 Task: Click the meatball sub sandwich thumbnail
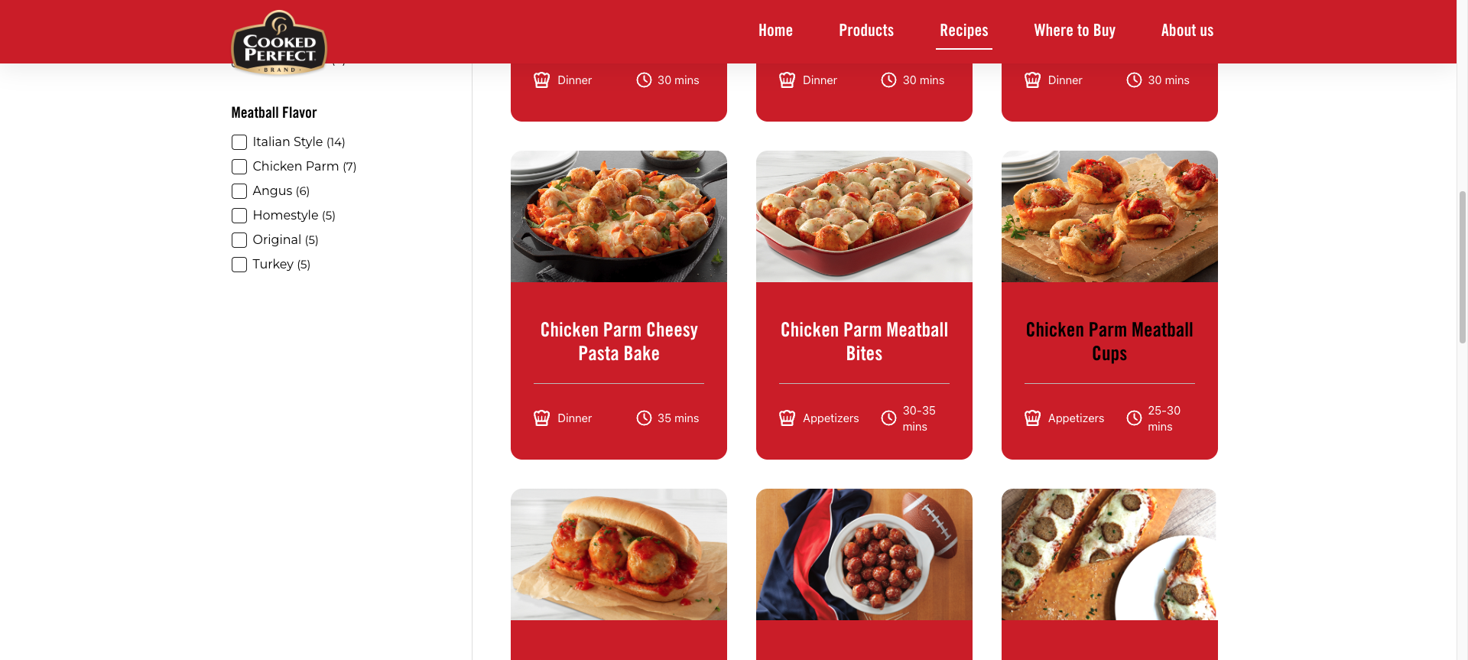(619, 554)
